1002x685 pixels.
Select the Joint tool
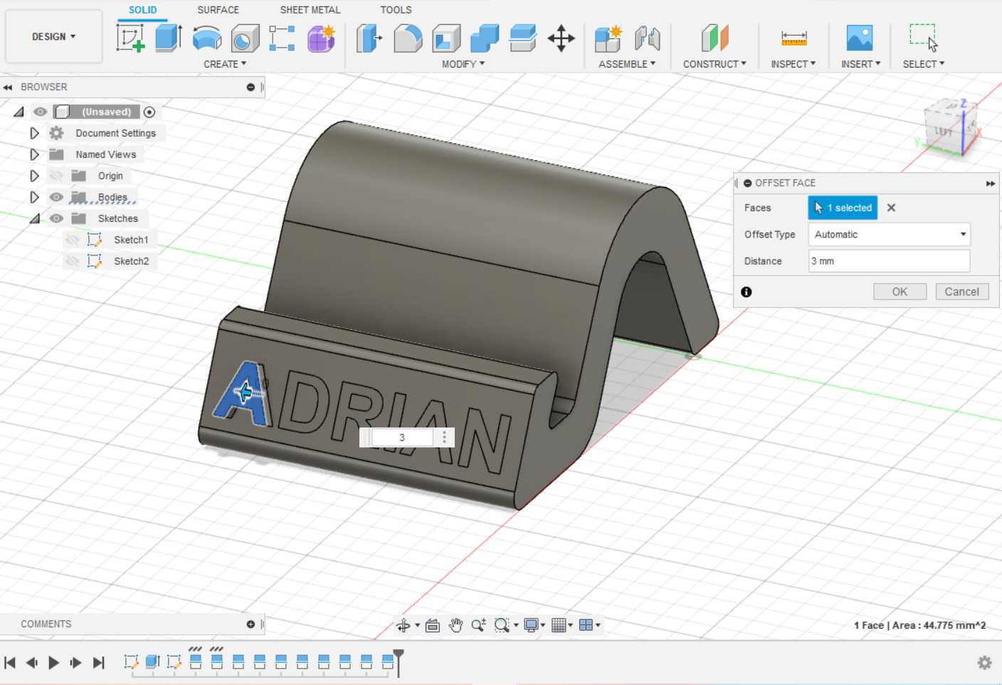(x=648, y=38)
